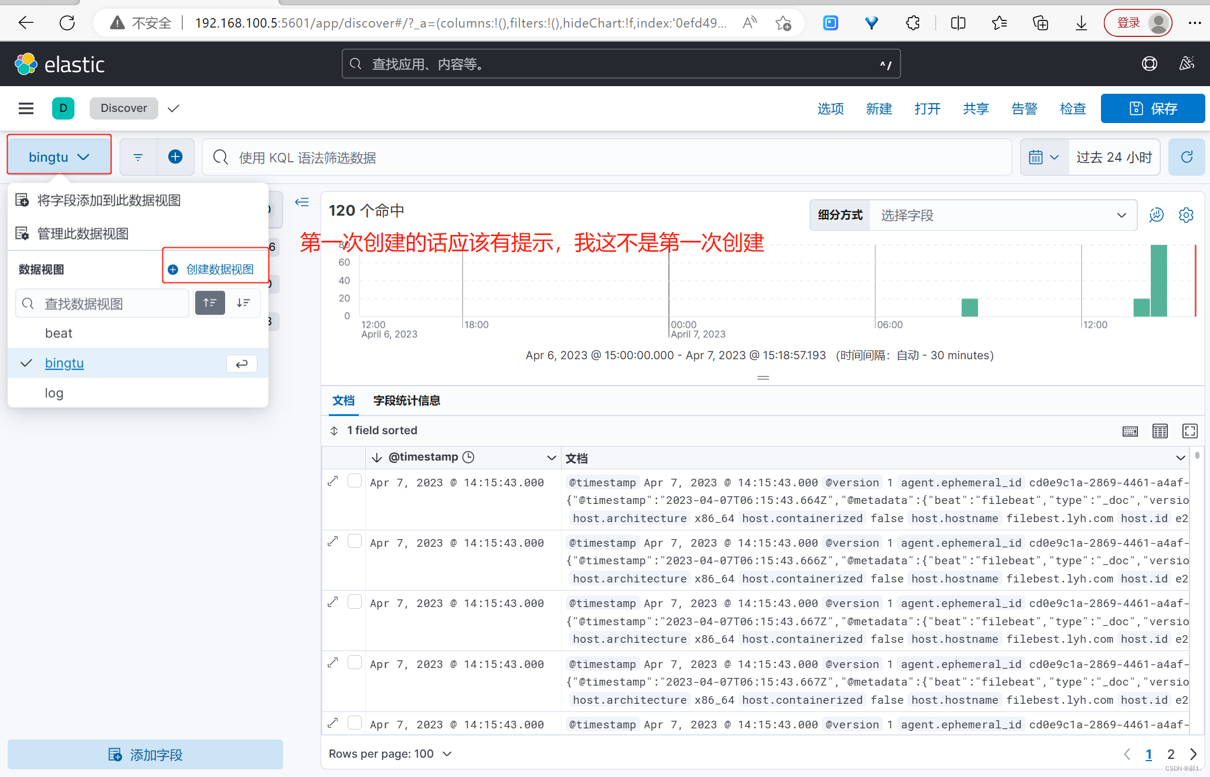The width and height of the screenshot is (1210, 777).
Task: Open the newsfeed celebration icon
Action: [1187, 64]
